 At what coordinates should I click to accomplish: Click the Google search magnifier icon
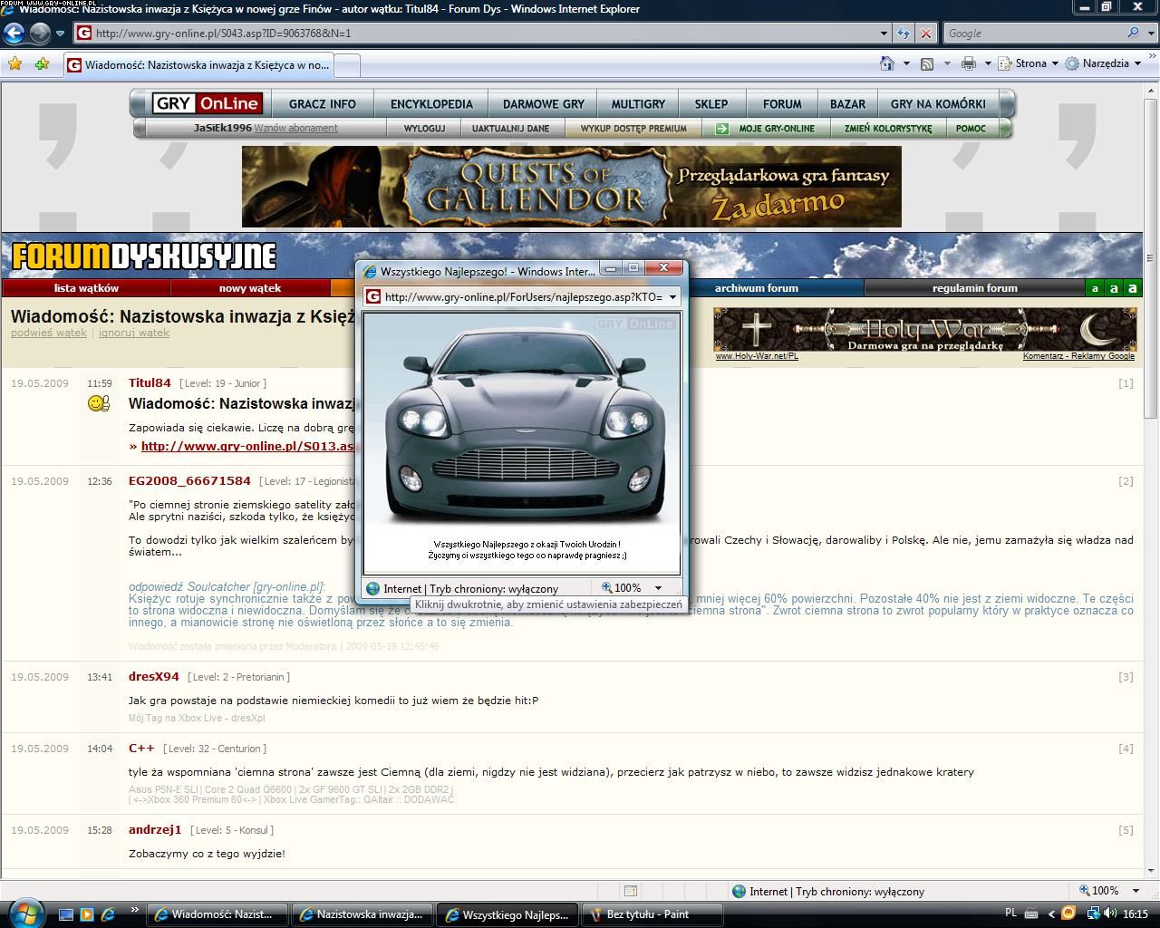[x=1133, y=34]
